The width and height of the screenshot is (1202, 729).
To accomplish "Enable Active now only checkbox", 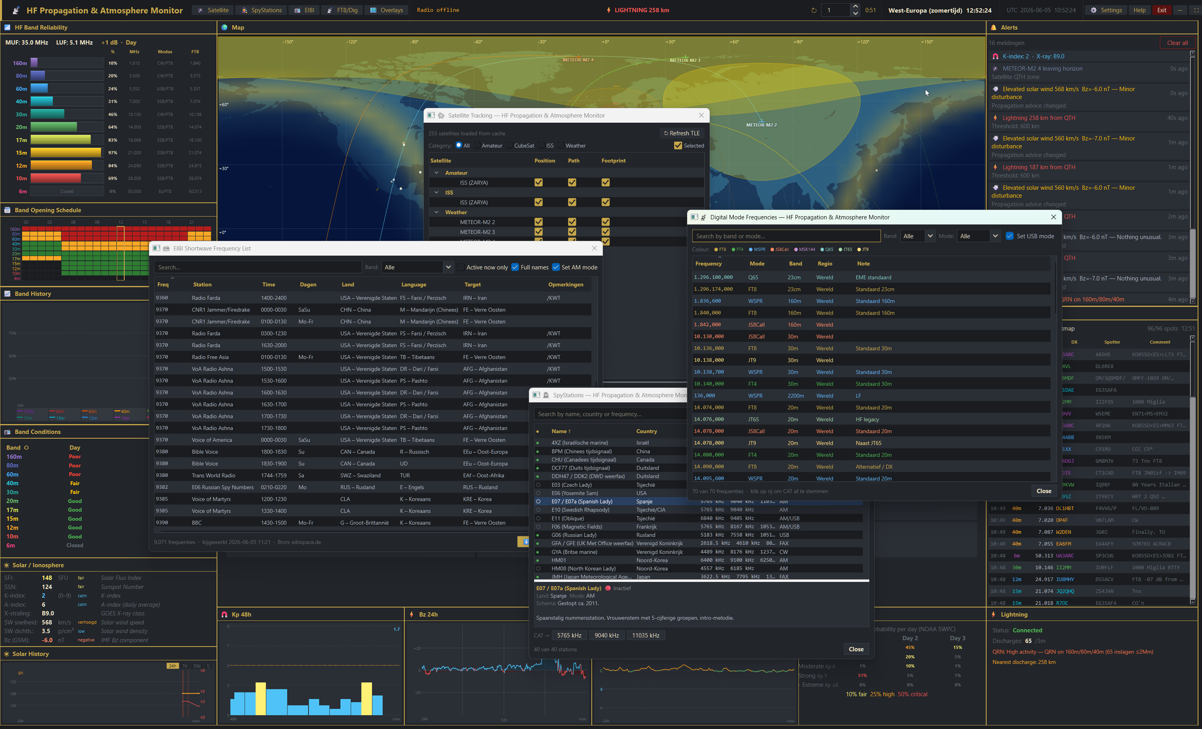I will pyautogui.click(x=460, y=267).
